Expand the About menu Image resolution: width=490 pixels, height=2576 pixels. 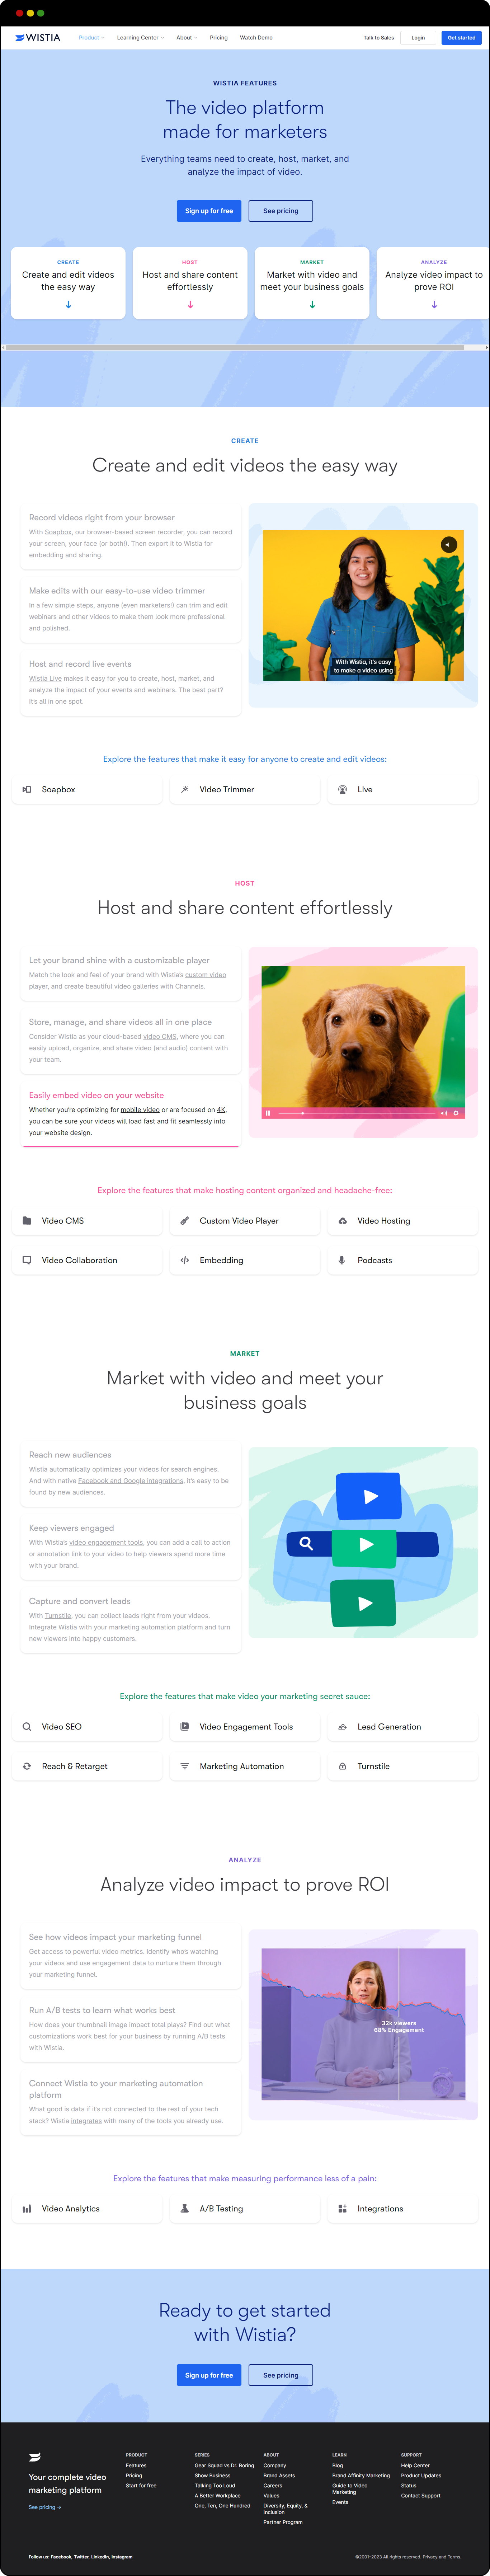(186, 38)
